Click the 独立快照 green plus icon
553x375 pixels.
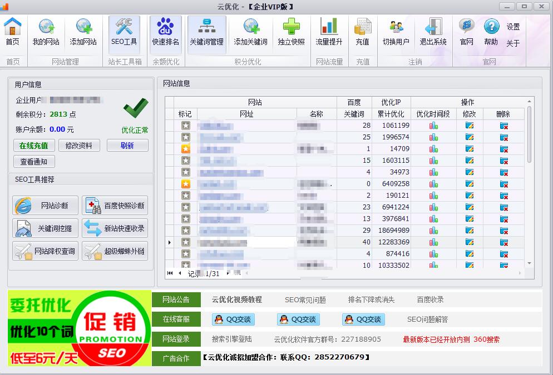point(291,32)
